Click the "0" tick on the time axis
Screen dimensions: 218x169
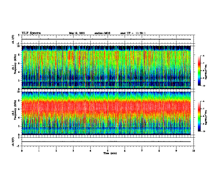22,151
